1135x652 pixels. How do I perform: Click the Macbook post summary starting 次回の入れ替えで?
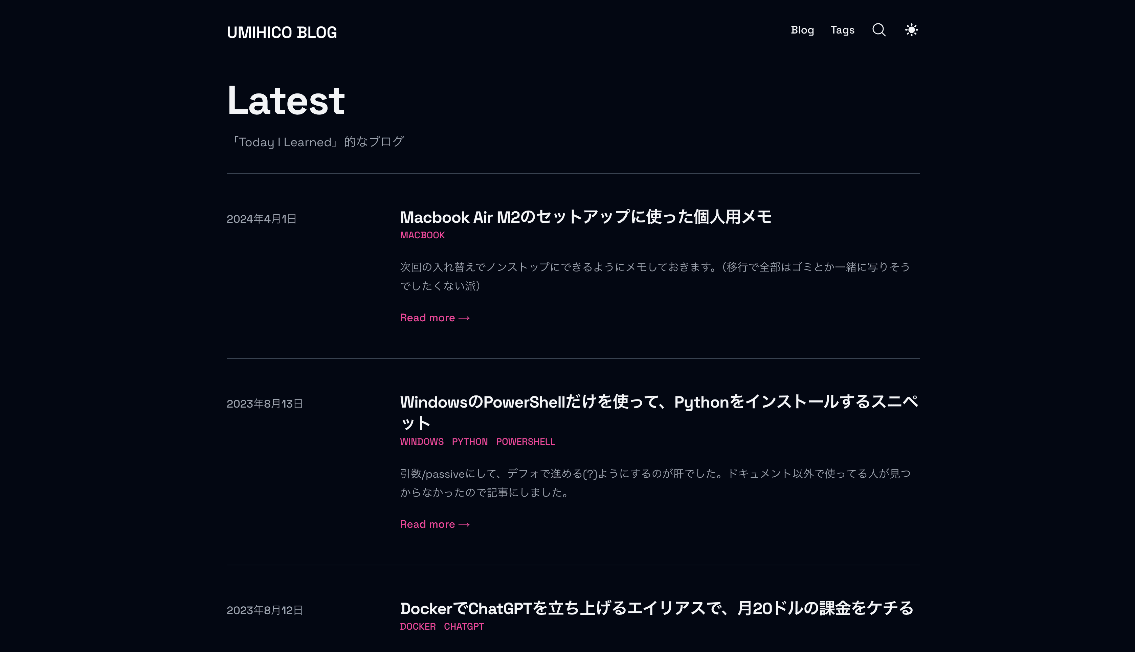coord(655,276)
